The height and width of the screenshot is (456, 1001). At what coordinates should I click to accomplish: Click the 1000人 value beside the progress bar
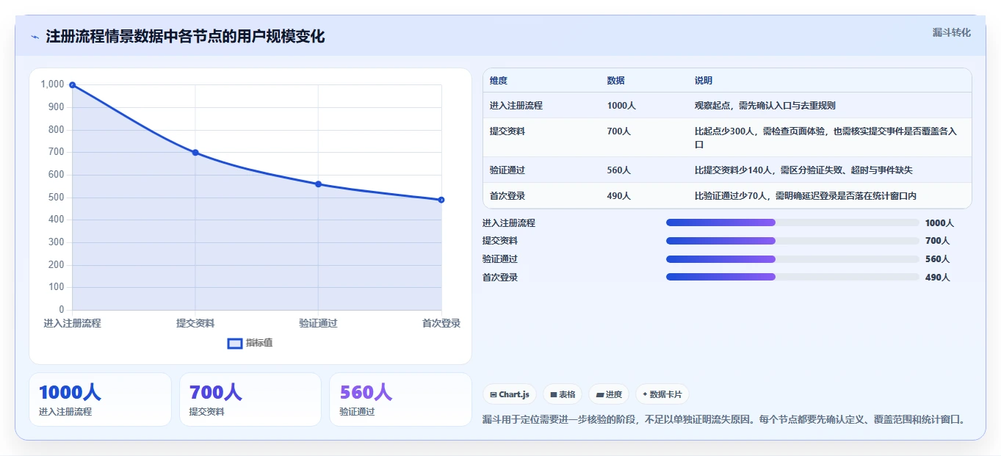(x=939, y=223)
